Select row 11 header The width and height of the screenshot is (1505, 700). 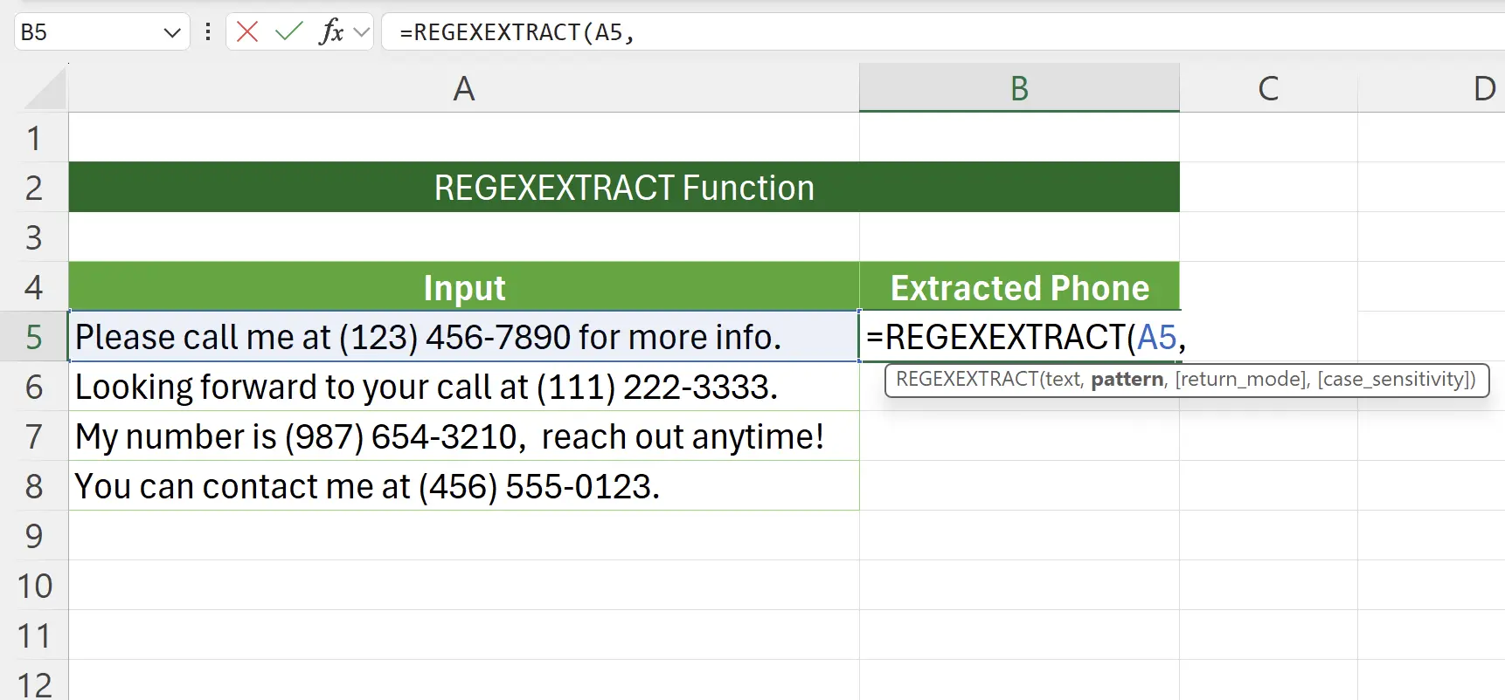(34, 635)
